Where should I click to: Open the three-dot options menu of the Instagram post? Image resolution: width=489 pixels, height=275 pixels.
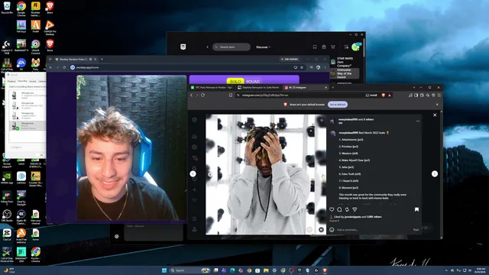[418, 121]
